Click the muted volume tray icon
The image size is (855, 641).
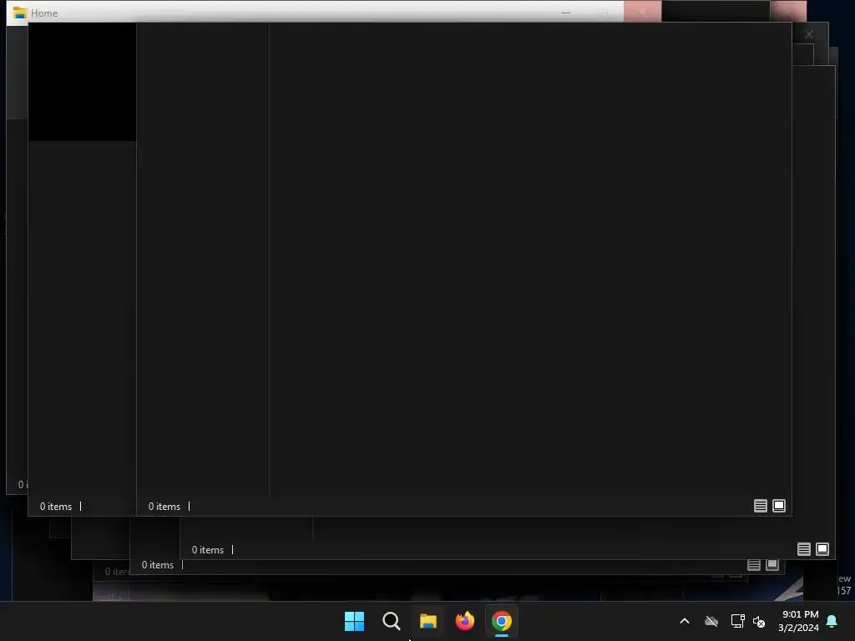pyautogui.click(x=758, y=621)
